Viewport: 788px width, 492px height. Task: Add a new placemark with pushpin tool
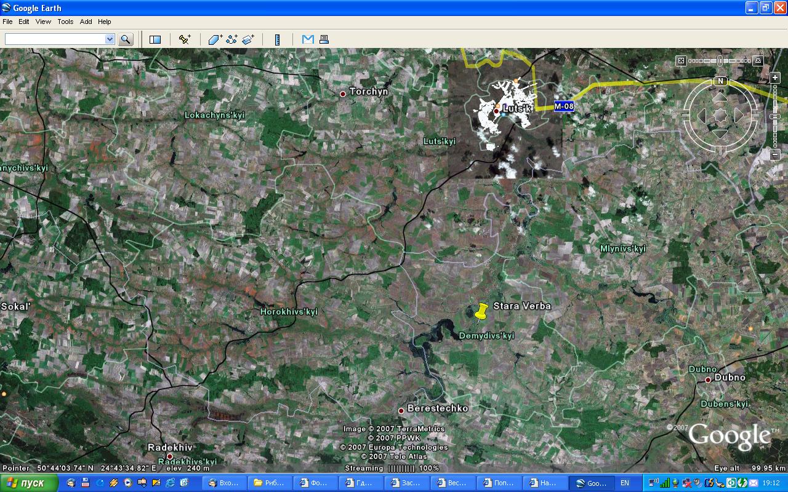tap(184, 39)
